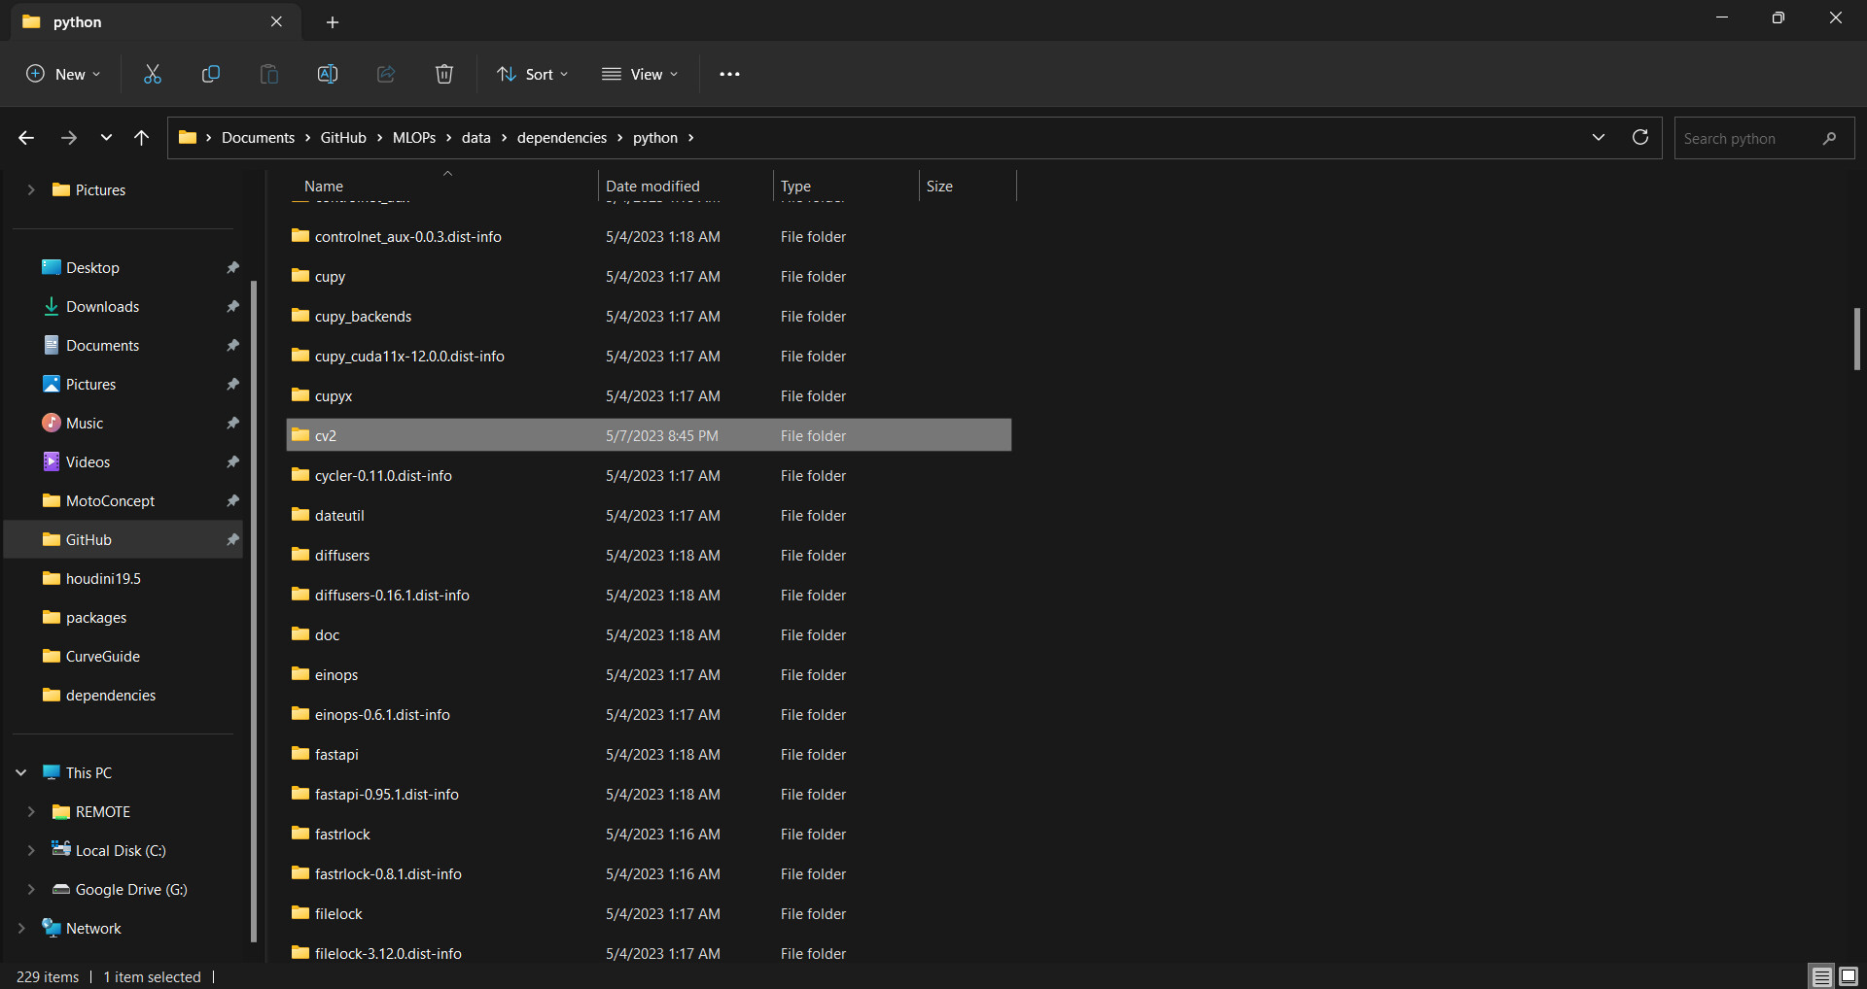Click the MLOPs breadcrumb link

click(x=414, y=138)
